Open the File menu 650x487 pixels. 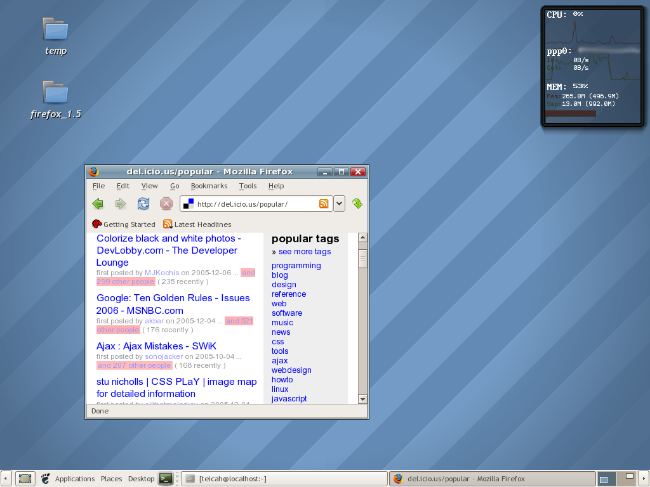98,186
